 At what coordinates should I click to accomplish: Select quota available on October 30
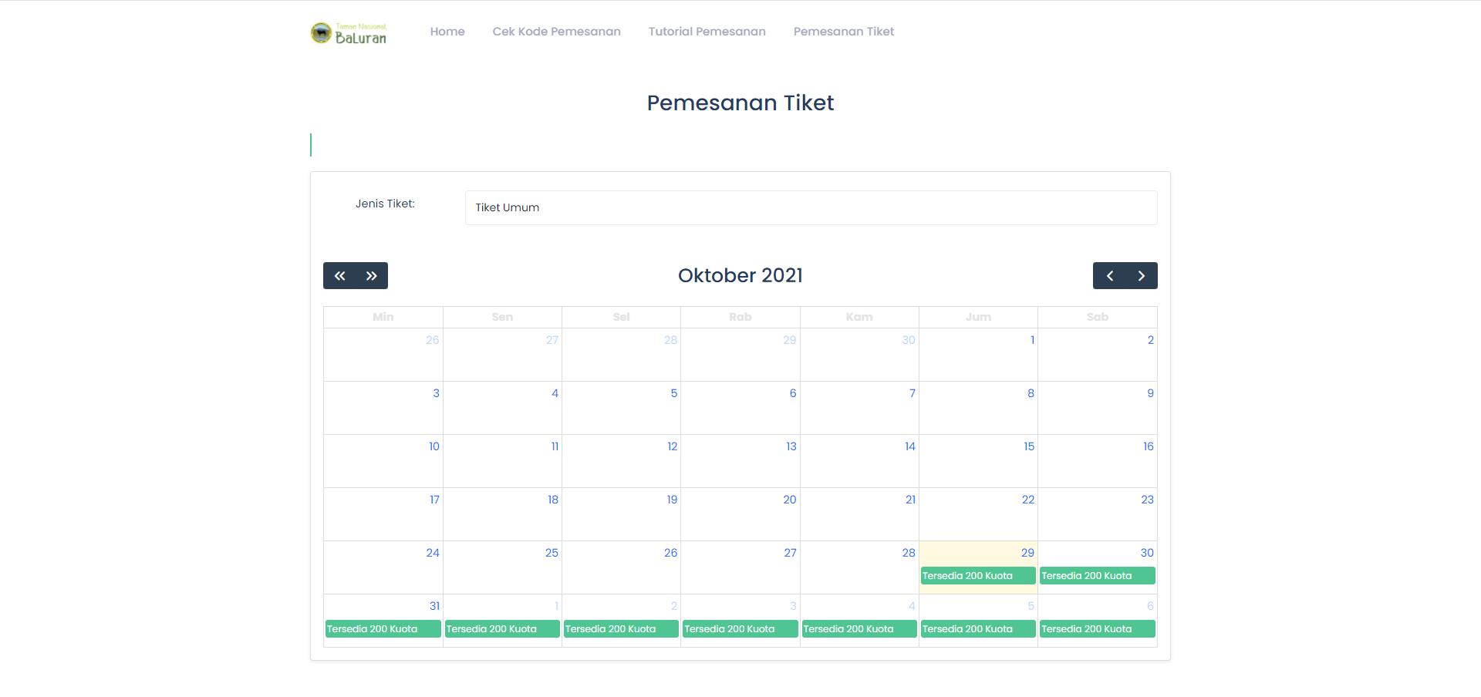[1097, 576]
